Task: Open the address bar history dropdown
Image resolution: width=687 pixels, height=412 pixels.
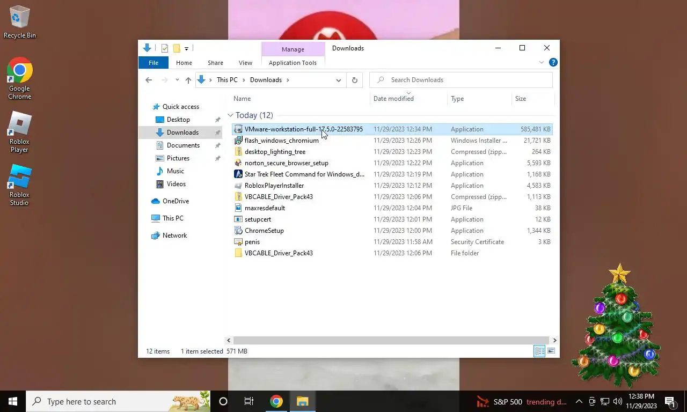Action: click(x=339, y=80)
